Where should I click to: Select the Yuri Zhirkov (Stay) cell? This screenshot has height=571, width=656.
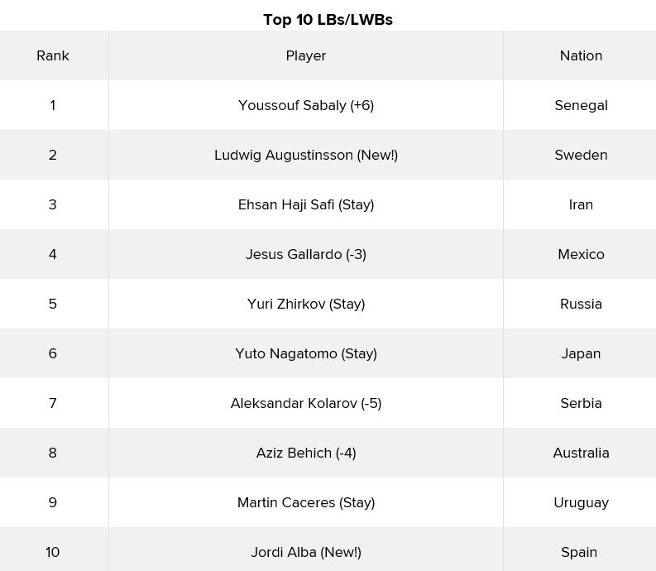(x=306, y=304)
